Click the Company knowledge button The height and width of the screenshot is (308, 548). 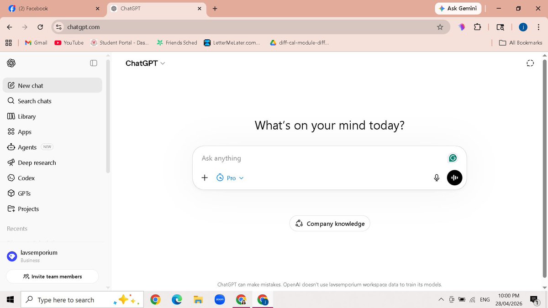330,224
